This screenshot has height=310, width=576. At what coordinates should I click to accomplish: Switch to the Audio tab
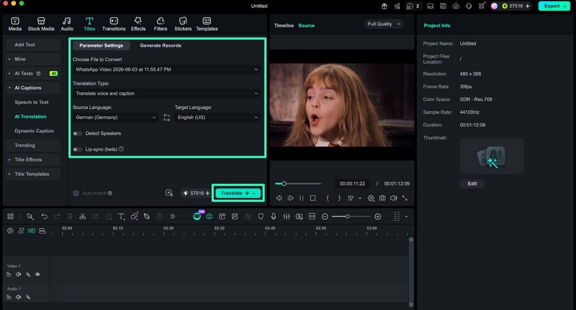point(67,24)
